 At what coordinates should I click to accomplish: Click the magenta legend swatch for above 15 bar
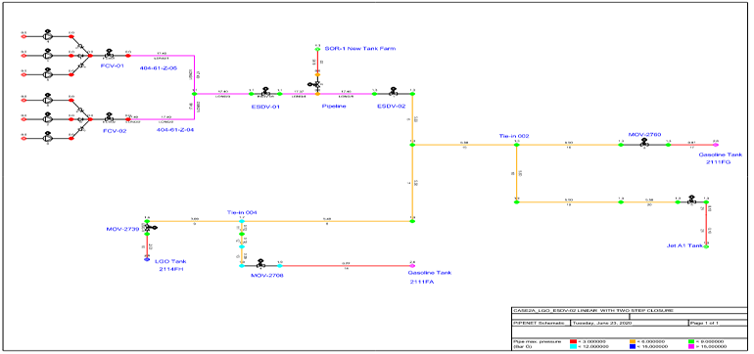691,346
